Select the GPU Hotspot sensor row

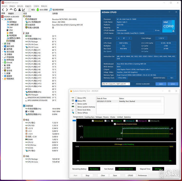[x=41, y=95]
